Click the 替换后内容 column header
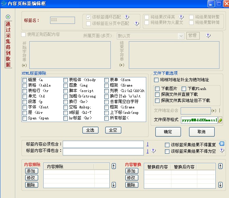 [x=184, y=167]
